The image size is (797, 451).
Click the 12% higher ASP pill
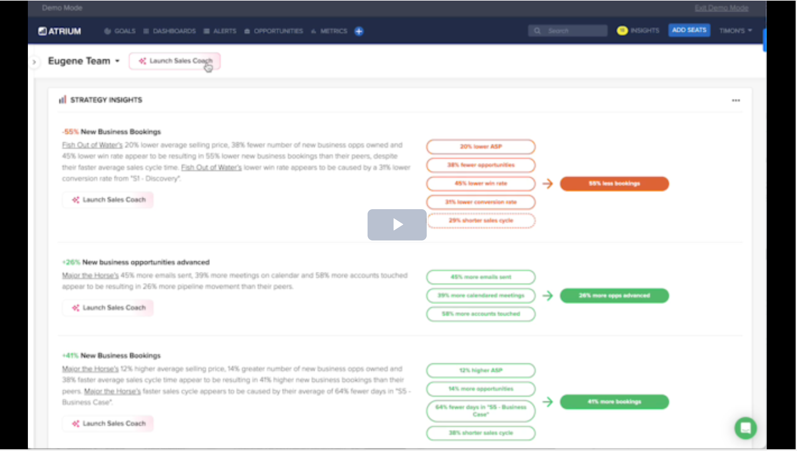click(481, 370)
